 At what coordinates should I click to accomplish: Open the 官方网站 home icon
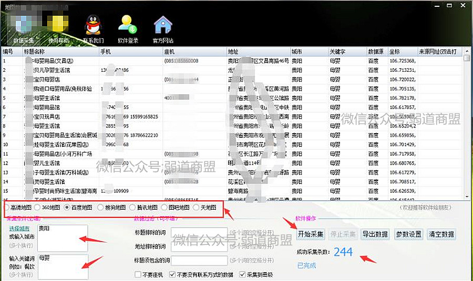click(x=163, y=29)
